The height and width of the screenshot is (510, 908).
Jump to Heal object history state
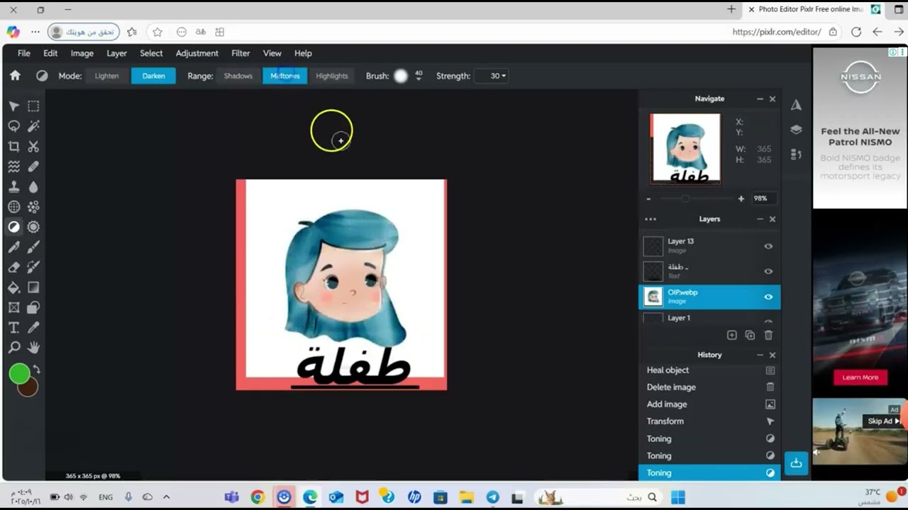(x=709, y=370)
